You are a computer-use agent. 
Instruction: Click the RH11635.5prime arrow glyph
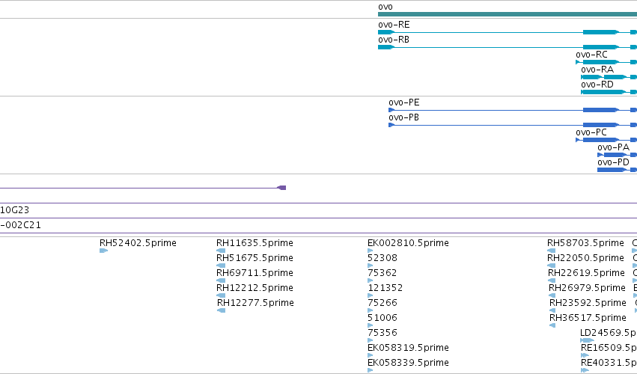[x=221, y=251]
